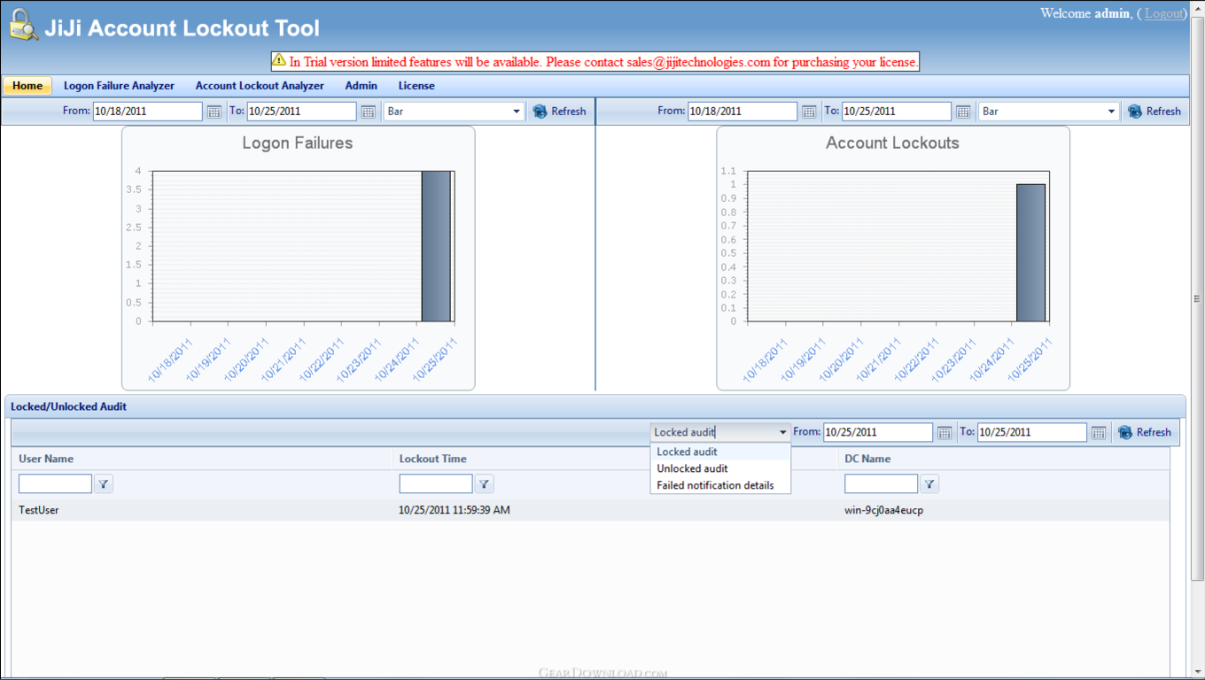This screenshot has width=1205, height=680.
Task: Click Logon Failures chart title
Action: [x=298, y=143]
